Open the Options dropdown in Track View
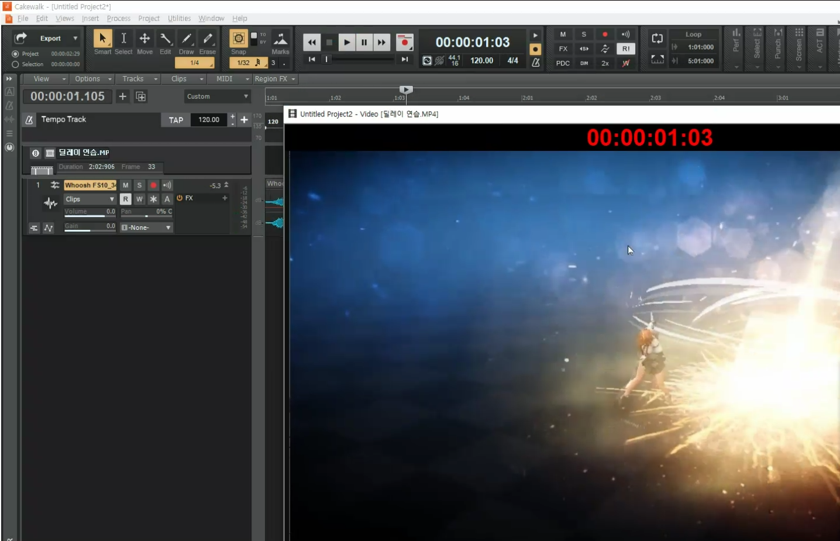Screen dimensions: 840x541 click(92, 79)
